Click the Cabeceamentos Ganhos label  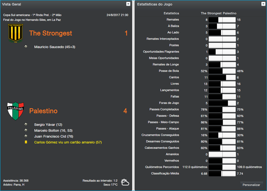click(162, 148)
